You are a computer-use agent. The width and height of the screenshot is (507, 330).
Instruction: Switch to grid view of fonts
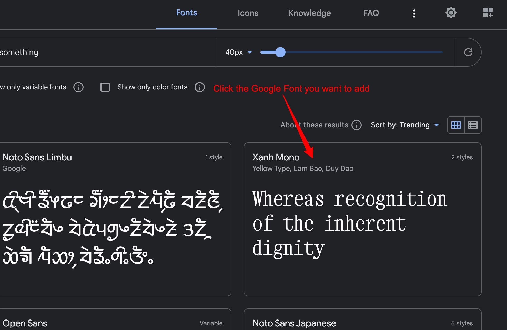pyautogui.click(x=456, y=125)
